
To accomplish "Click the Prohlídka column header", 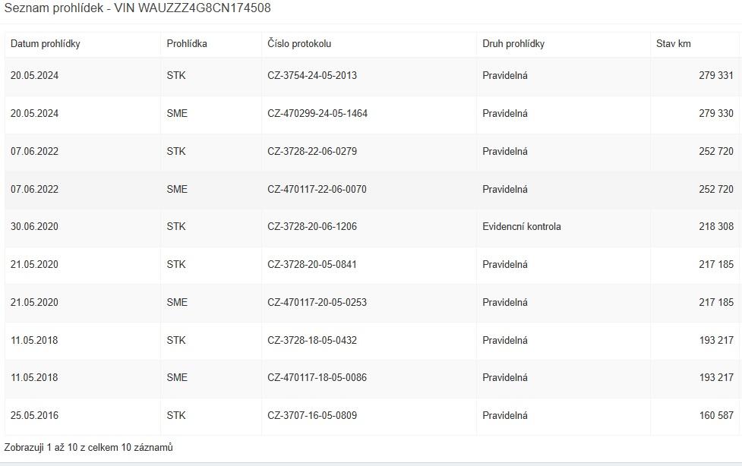I will (x=186, y=44).
